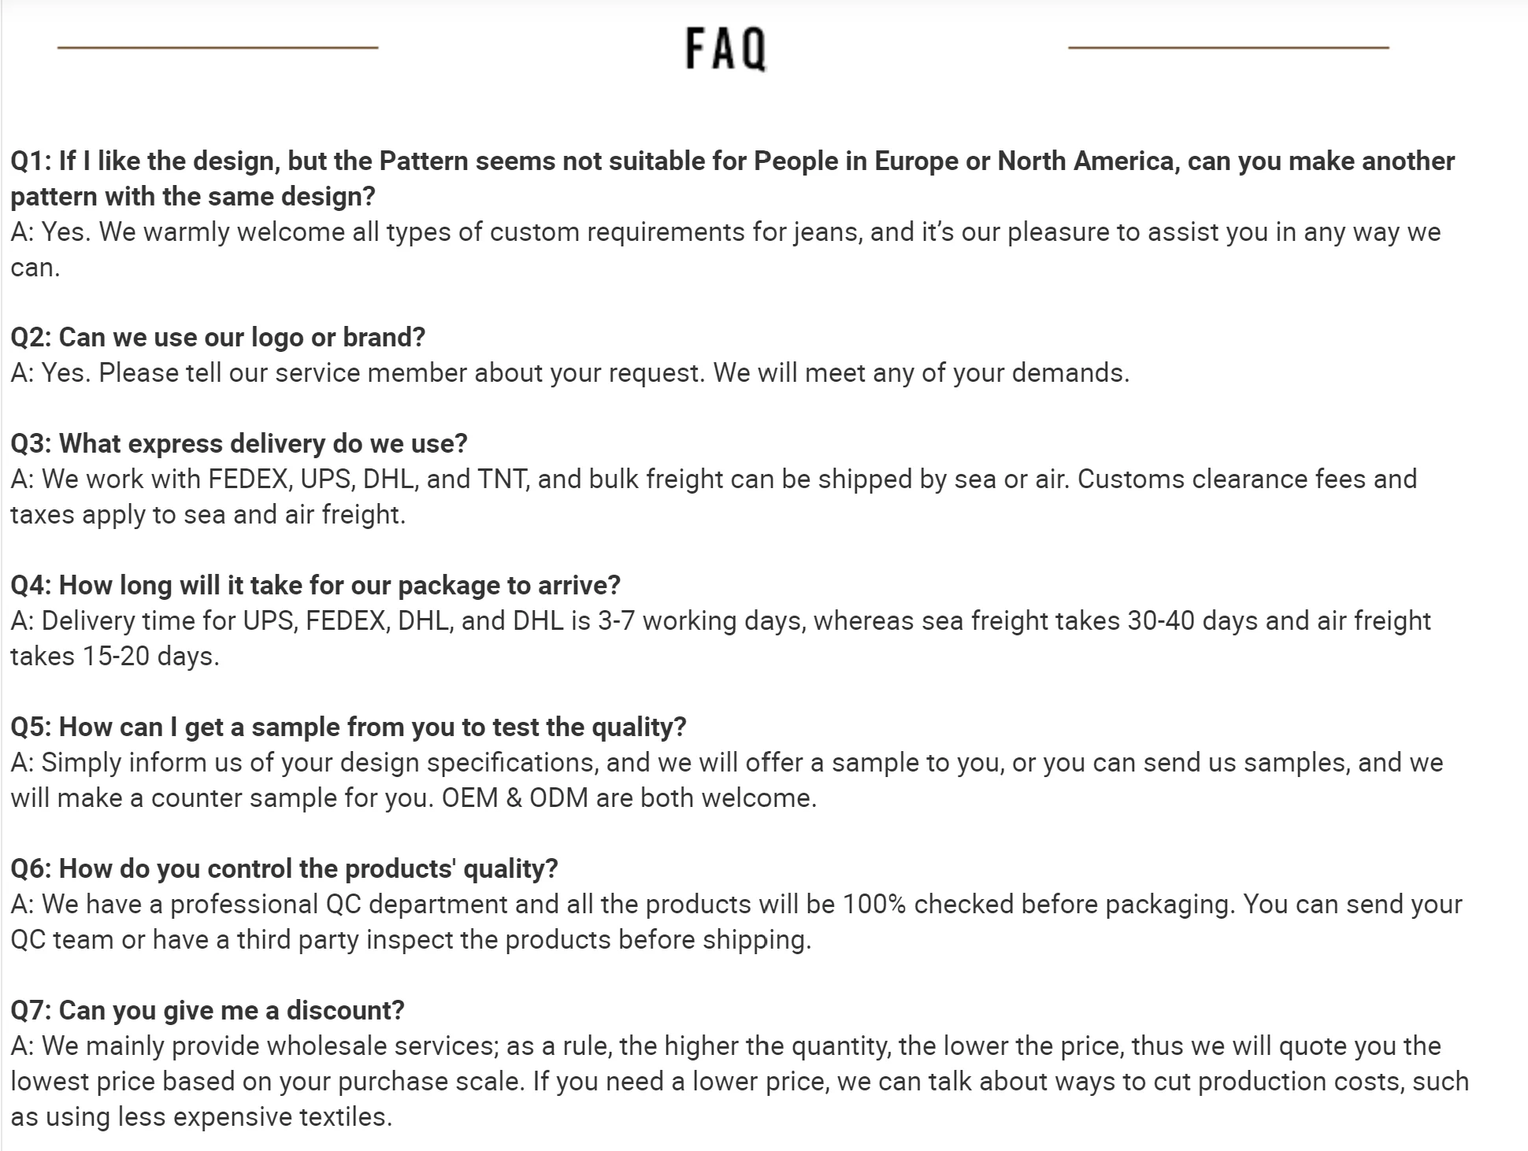Click the answer mentioning service member request
This screenshot has width=1528, height=1151.
coord(569,372)
